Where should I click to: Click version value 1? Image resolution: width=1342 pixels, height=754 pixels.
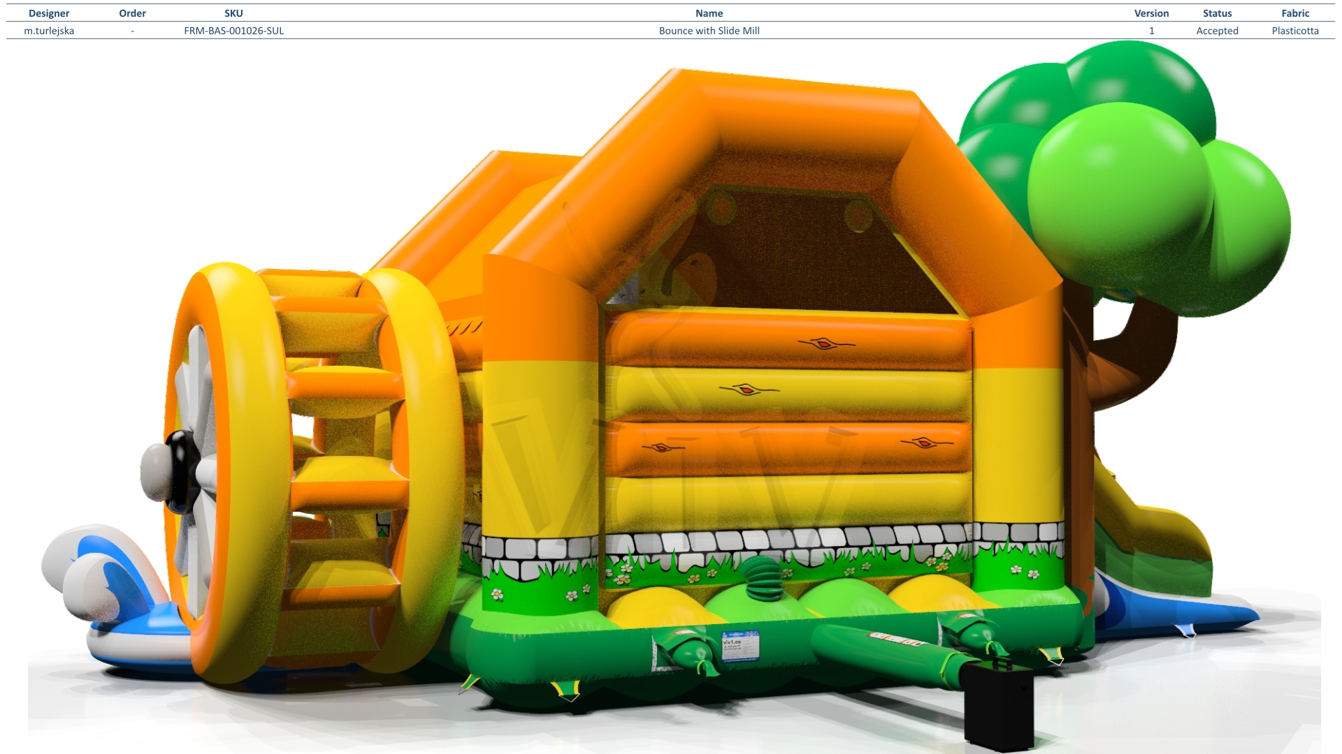(1151, 31)
